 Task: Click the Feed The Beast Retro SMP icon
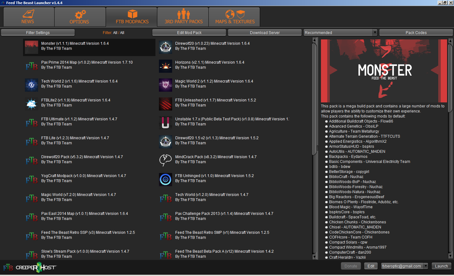click(166, 236)
